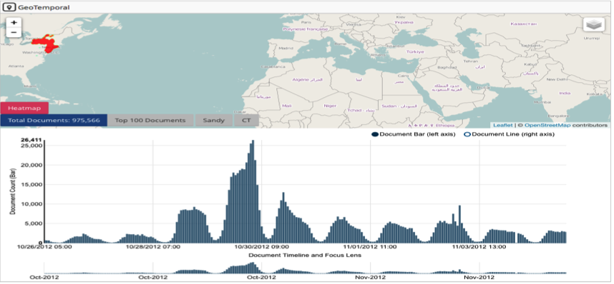Click the focus lens peak in Oct-2012
The height and width of the screenshot is (284, 614).
click(x=253, y=268)
